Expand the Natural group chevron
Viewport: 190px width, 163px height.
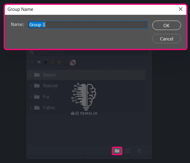click(31, 86)
